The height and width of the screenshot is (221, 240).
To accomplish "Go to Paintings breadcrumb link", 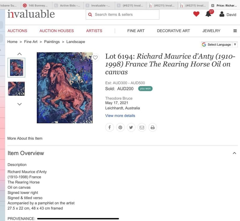I will (52, 42).
